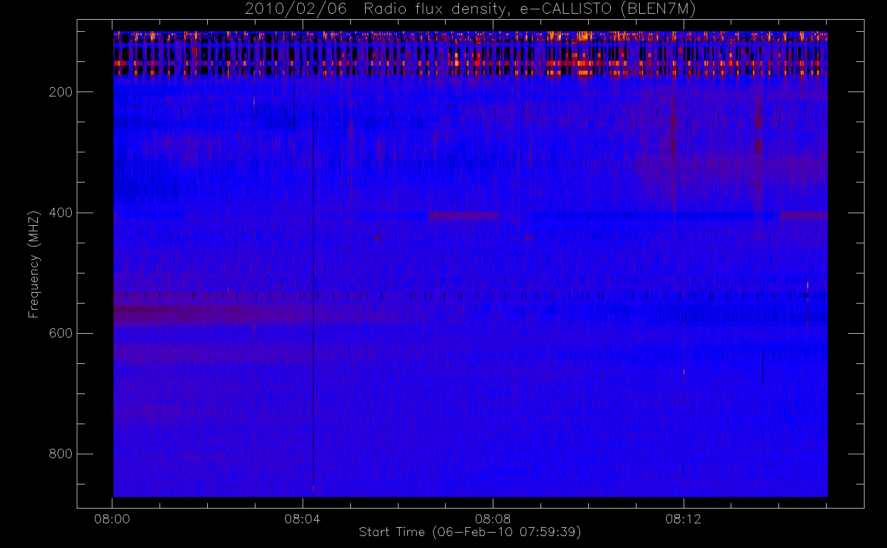This screenshot has height=548, width=887.
Task: Click the '08:04' time axis label
Action: 302,519
